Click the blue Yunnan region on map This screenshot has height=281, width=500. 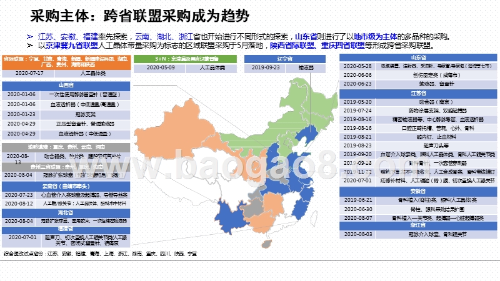tap(230, 217)
